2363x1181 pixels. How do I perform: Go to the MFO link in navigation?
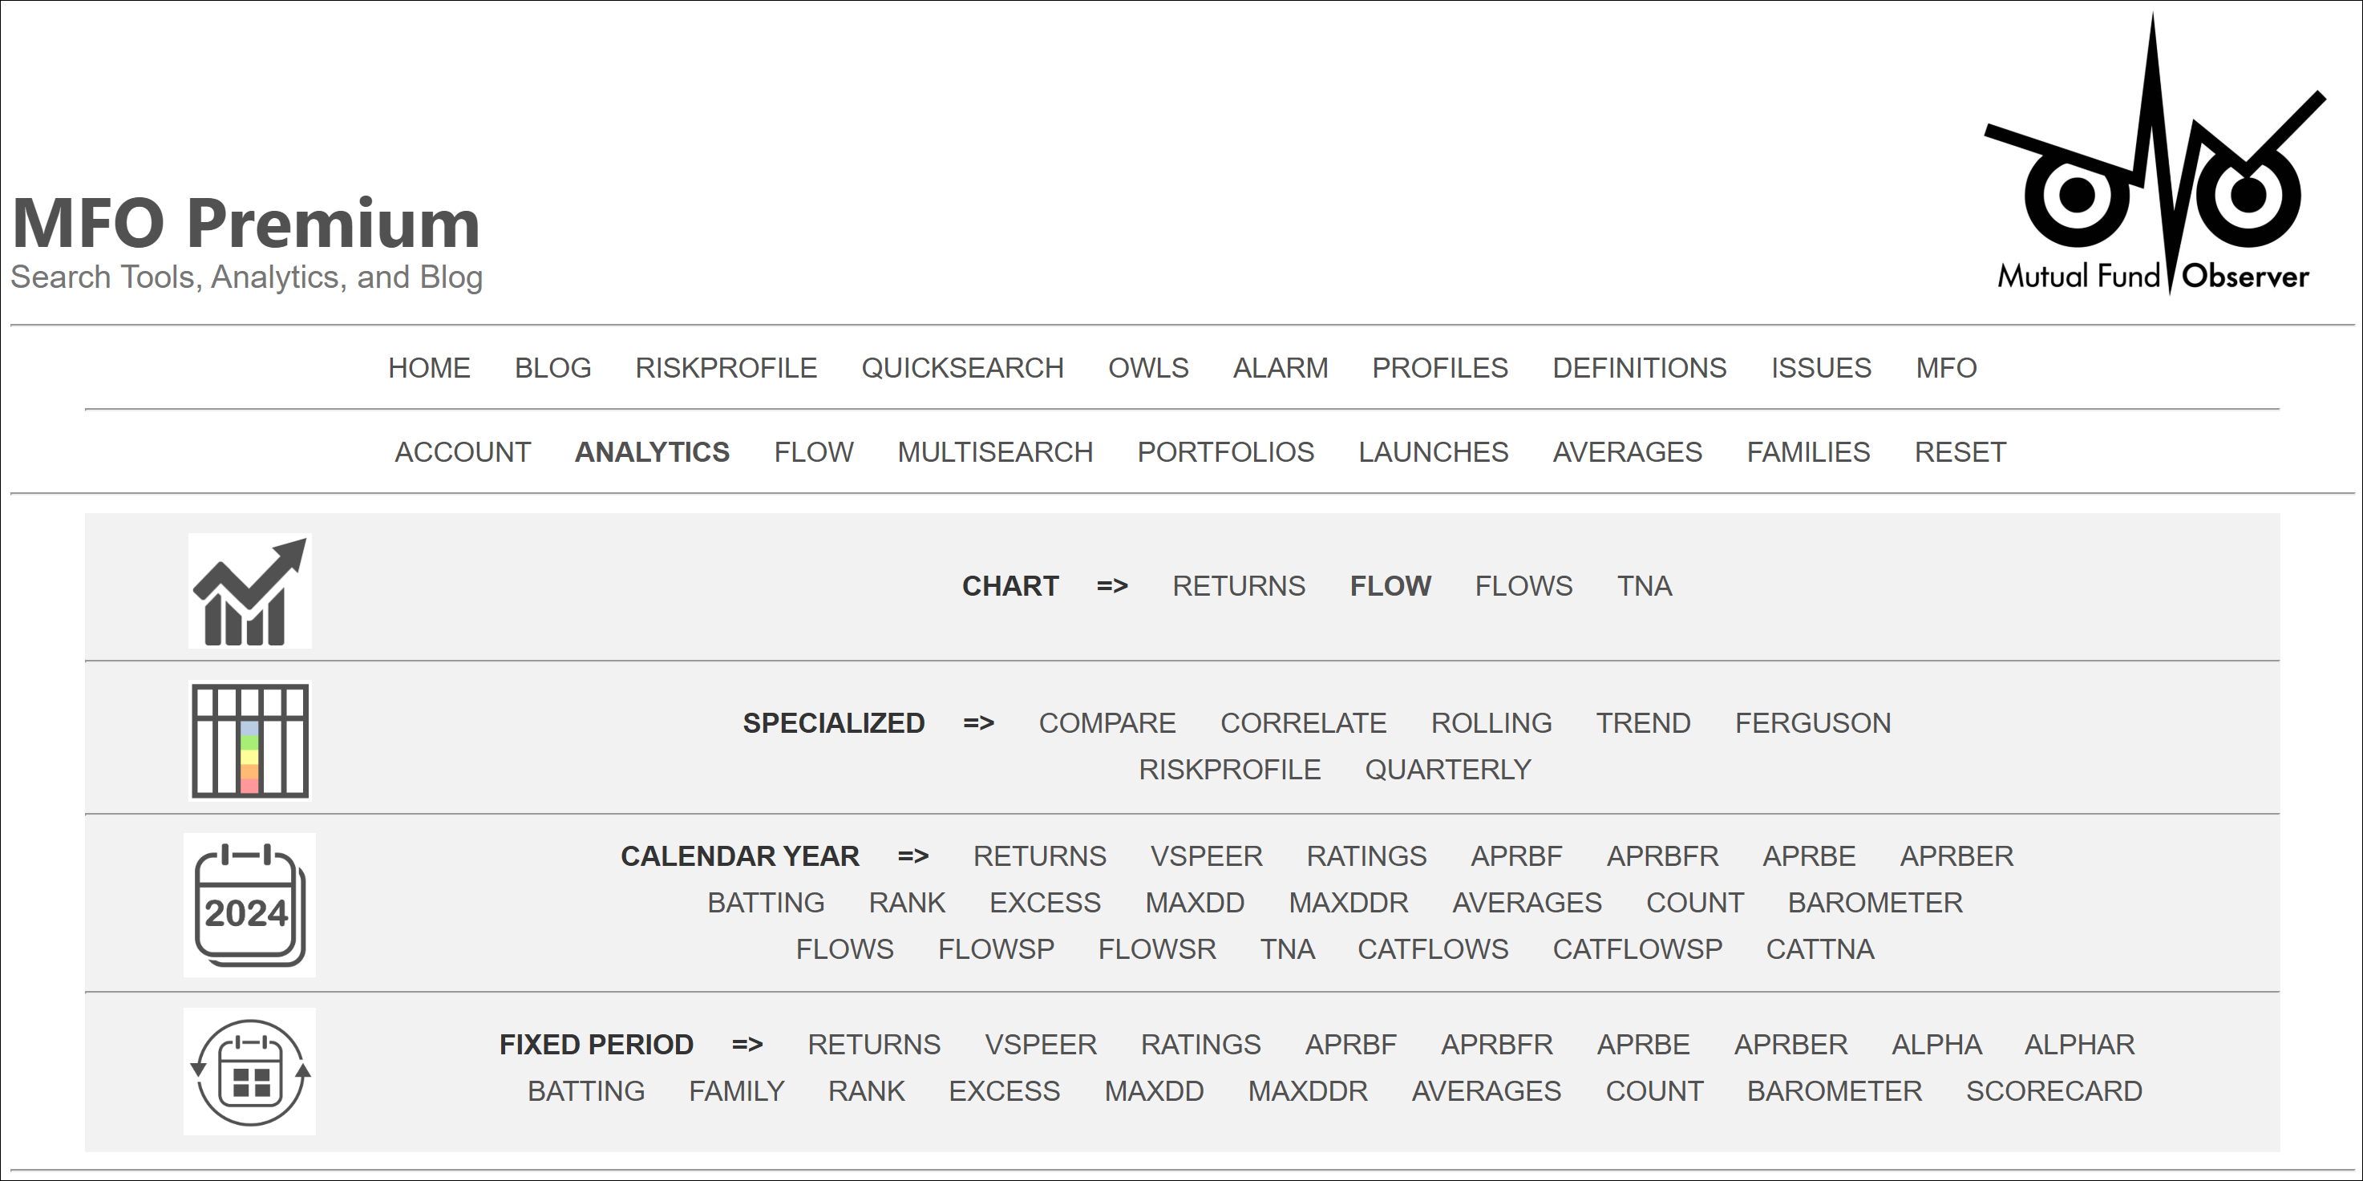tap(1947, 368)
